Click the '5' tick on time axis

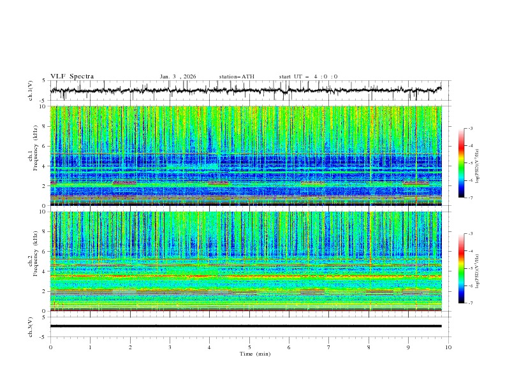(249, 347)
